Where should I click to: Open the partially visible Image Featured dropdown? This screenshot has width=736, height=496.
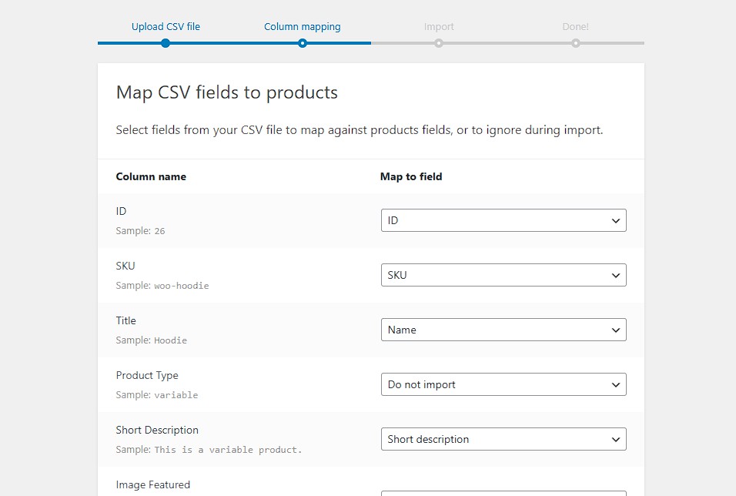503,493
